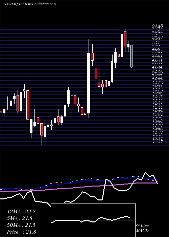
Task: Click the 5MA : 21.8 value
Action: [x=20, y=218]
